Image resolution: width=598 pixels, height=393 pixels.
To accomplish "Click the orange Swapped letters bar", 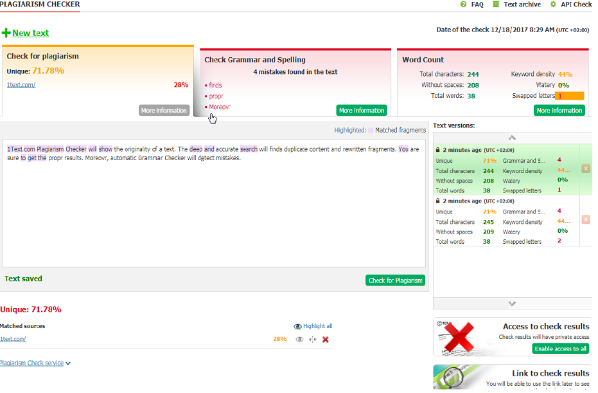I will click(569, 96).
